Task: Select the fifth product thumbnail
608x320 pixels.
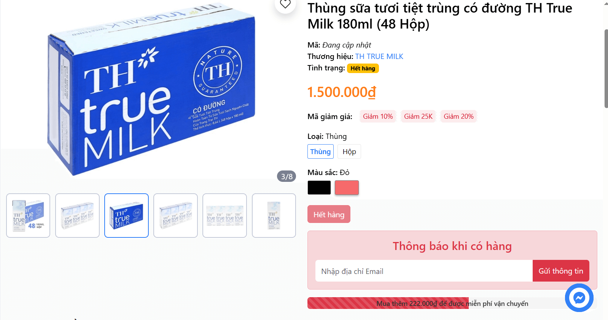Action: [224, 215]
